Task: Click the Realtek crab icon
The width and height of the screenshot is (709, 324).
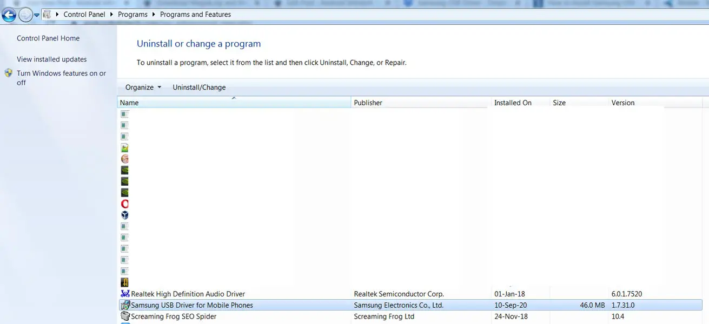Action: pos(125,294)
